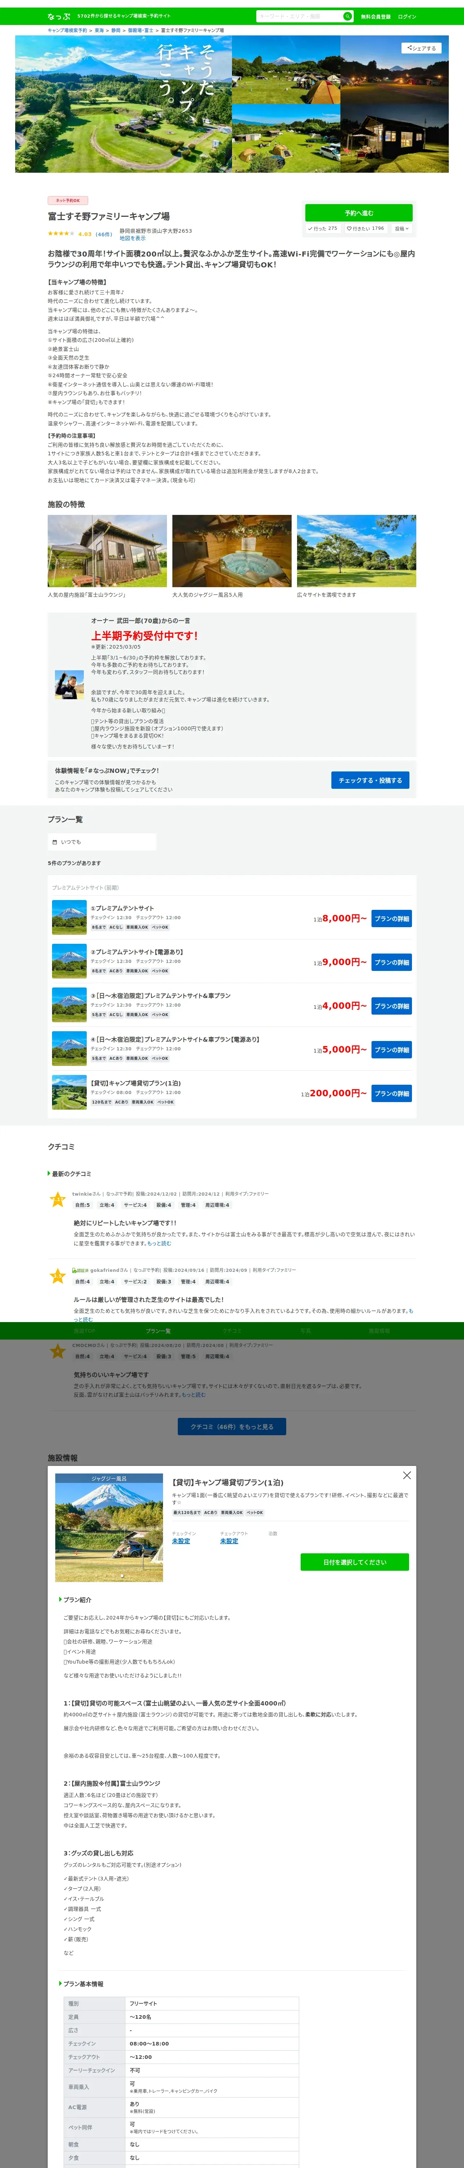
Task: Click the ①プレミアムテントサイト plan title
Action: [123, 908]
